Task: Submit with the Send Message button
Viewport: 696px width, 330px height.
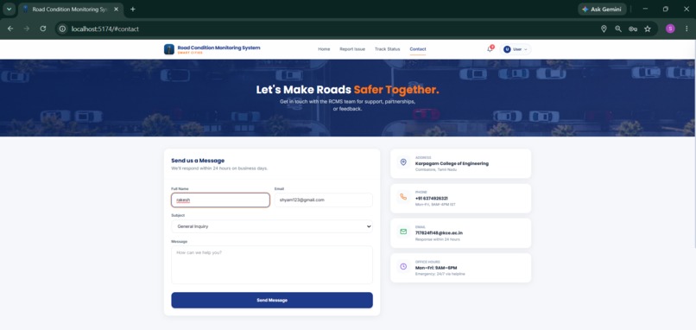Action: tap(272, 301)
